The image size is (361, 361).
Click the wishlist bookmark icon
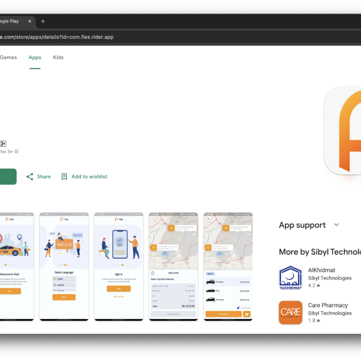[x=64, y=176]
